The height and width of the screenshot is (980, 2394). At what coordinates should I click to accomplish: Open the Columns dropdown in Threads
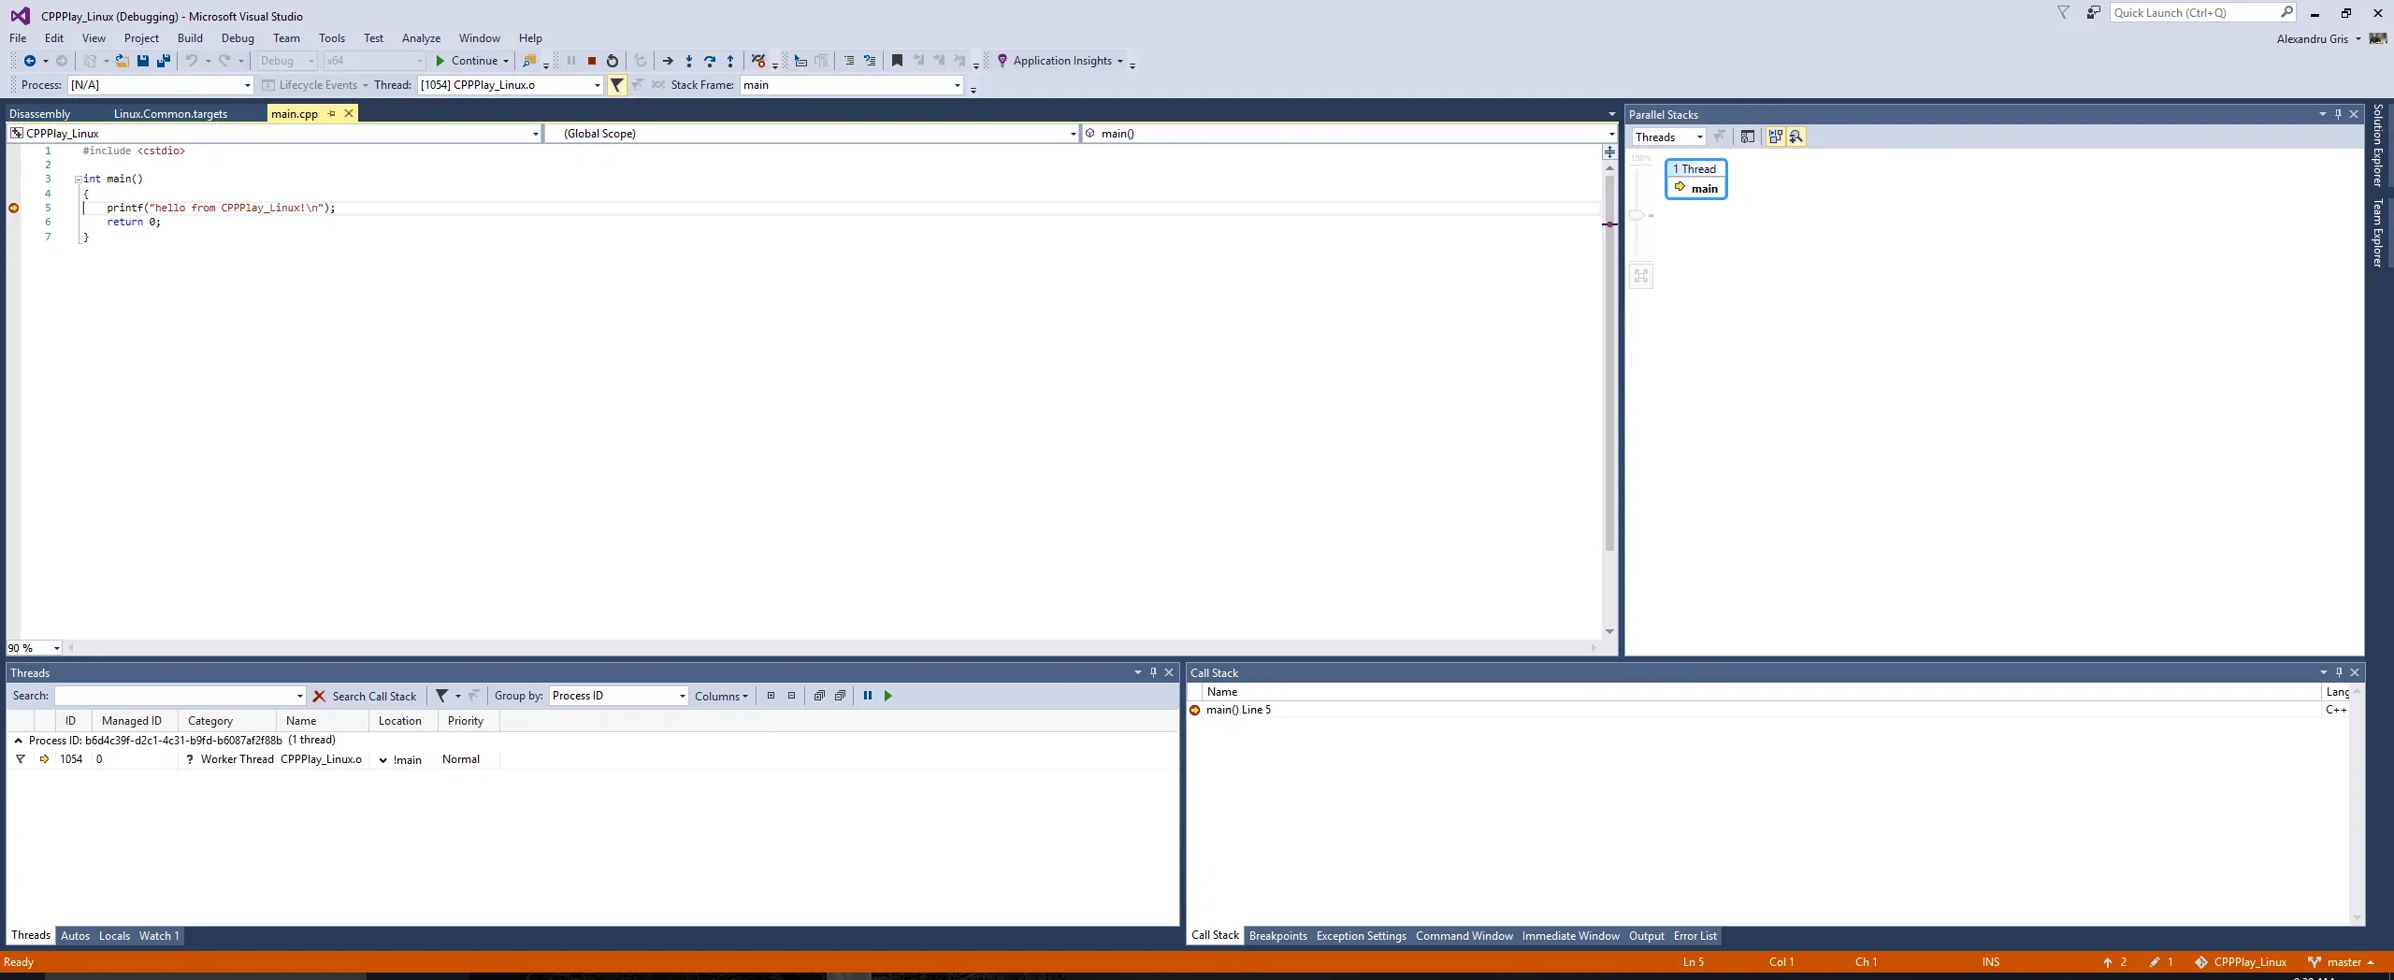click(721, 696)
